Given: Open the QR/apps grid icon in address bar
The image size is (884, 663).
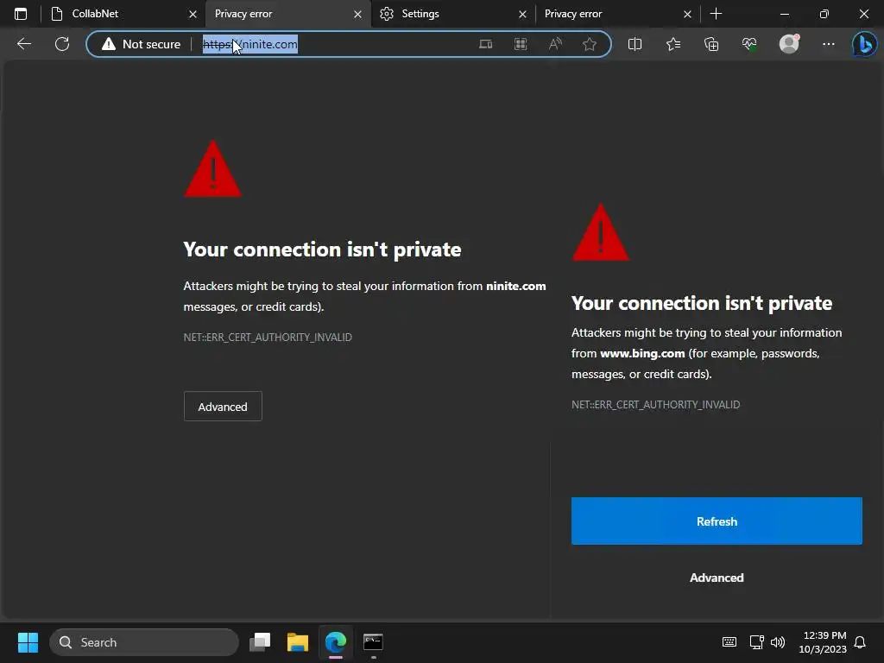Looking at the screenshot, I should [521, 44].
